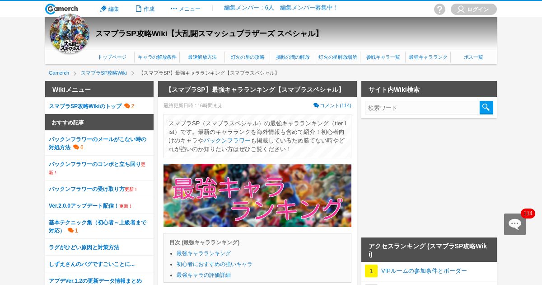Jump to 最強キャラランキング in contents
The width and height of the screenshot is (542, 285).
pyautogui.click(x=204, y=253)
